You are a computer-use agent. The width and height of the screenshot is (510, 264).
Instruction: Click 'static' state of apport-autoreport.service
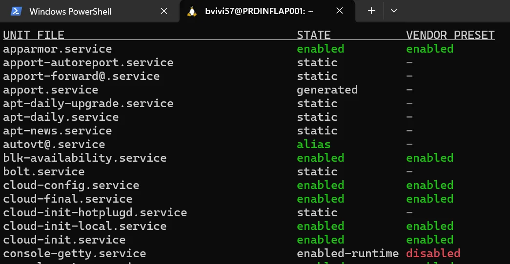pos(317,63)
